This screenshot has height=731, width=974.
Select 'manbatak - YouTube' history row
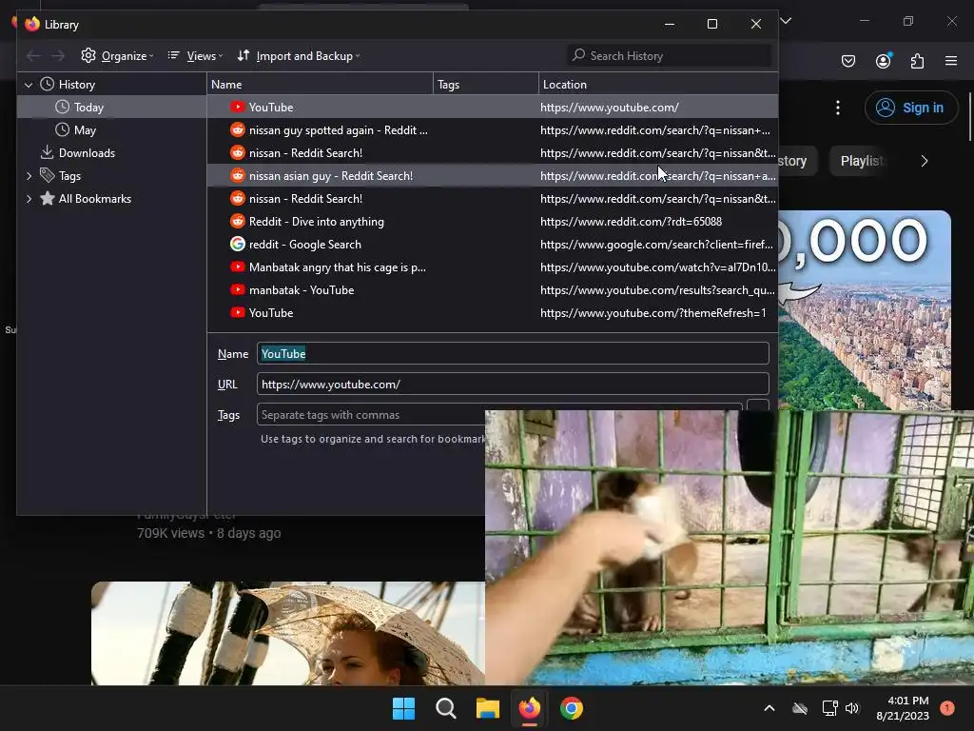[492, 290]
